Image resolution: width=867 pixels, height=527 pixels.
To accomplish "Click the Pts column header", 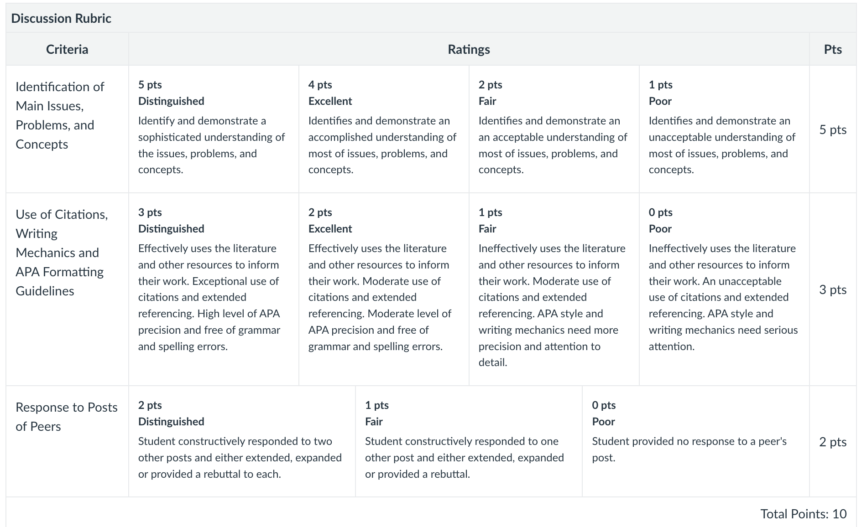I will 833,49.
